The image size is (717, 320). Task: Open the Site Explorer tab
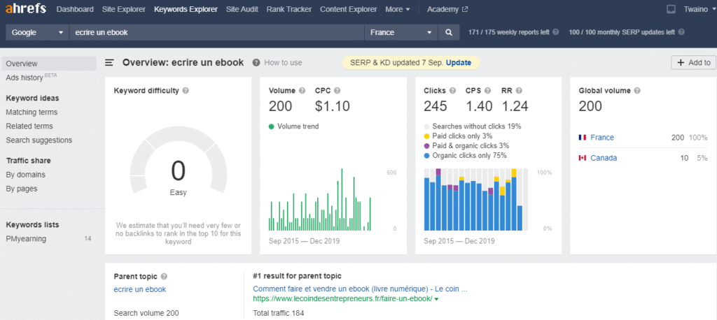[x=123, y=10]
